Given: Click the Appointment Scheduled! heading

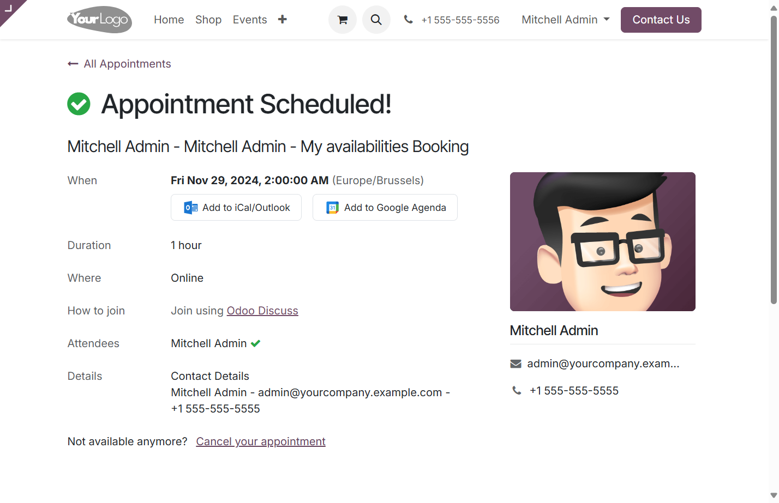Looking at the screenshot, I should [x=246, y=104].
